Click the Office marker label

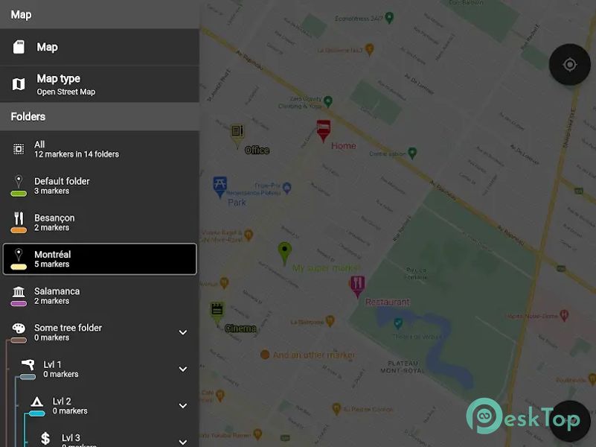pos(257,150)
